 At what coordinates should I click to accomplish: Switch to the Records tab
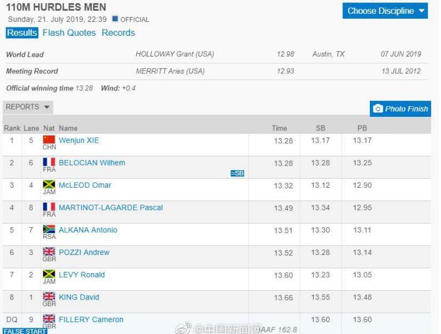(118, 33)
